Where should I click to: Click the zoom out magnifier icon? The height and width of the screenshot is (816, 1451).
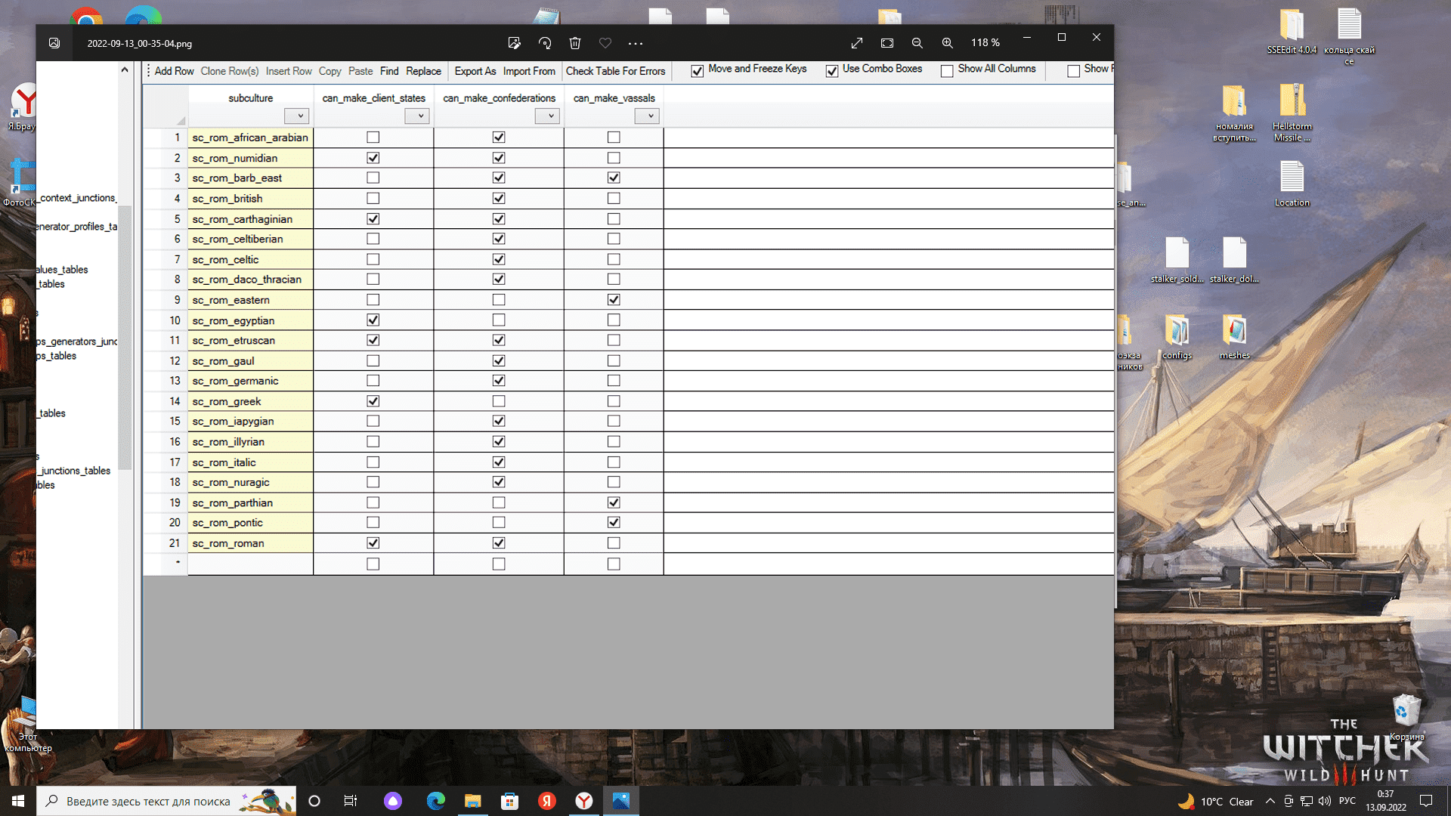coord(917,43)
